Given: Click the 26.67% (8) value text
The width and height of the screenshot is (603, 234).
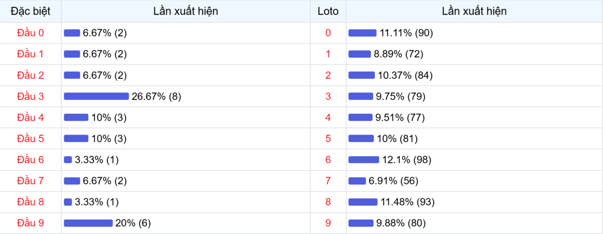Looking at the screenshot, I should tap(156, 96).
